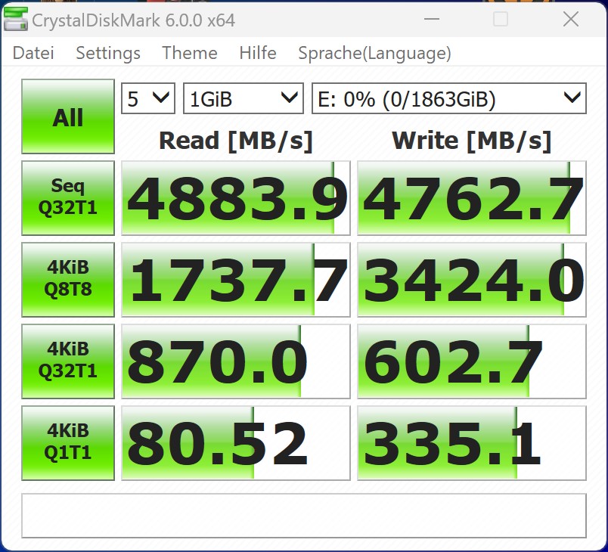The image size is (608, 552).
Task: Click the 4KiB Q8T8 write value 3424.0
Action: point(472,280)
